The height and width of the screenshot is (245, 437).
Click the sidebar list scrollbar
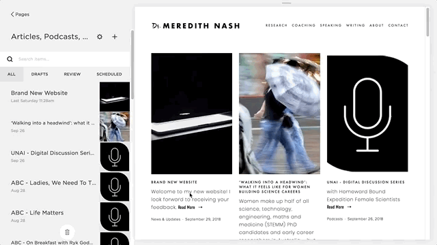132,65
